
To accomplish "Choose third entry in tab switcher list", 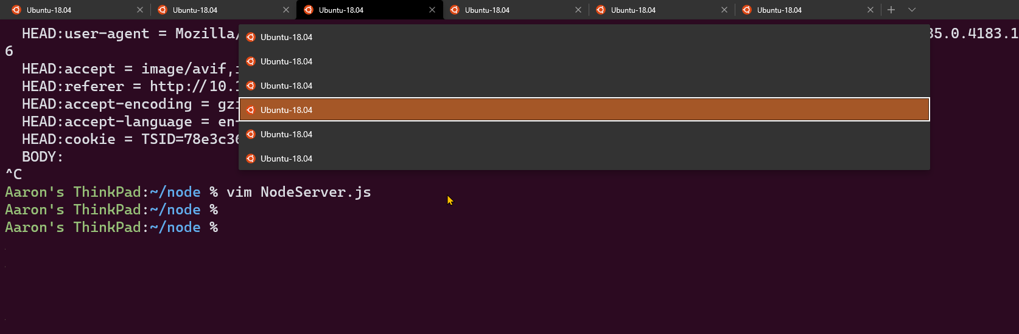I will point(584,86).
